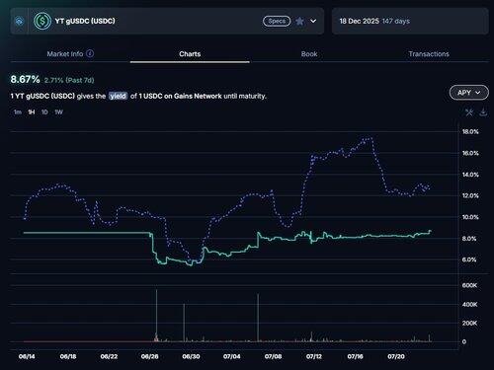The height and width of the screenshot is (370, 494).
Task: Click the download chart icon
Action: pyautogui.click(x=483, y=112)
